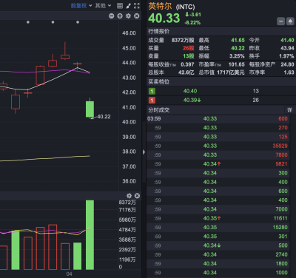The width and height of the screenshot is (296, 278).
Task: Switch chart to fullscreen mode
Action: click(137, 6)
